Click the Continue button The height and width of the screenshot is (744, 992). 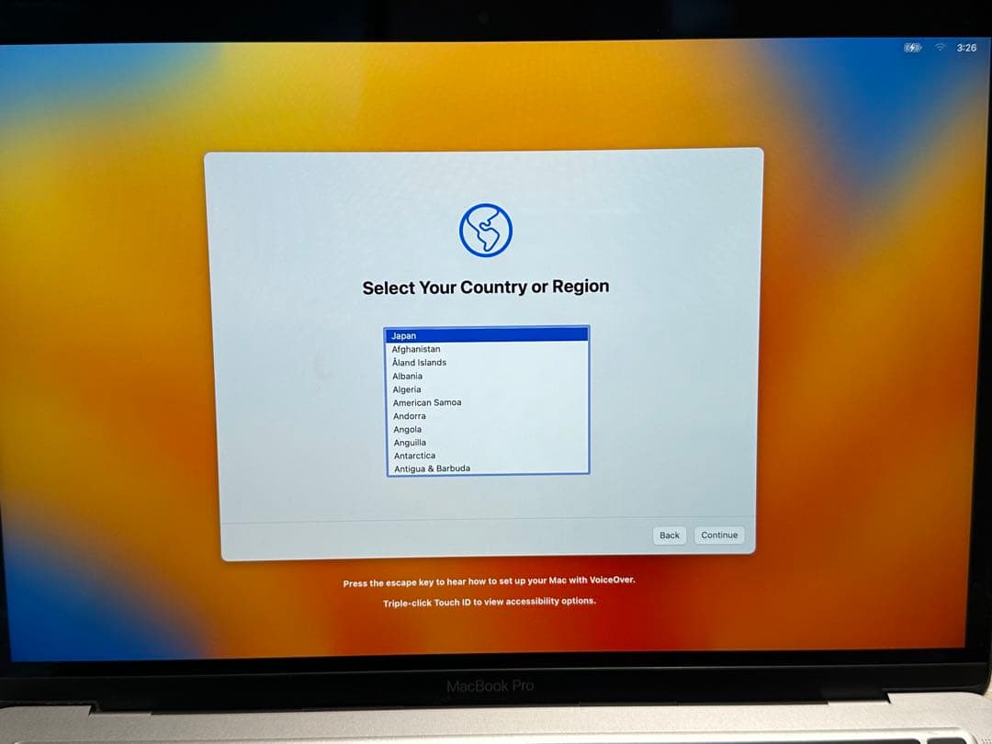coord(719,535)
